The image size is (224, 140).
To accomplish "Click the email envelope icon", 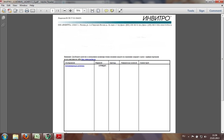I will coord(33,11).
